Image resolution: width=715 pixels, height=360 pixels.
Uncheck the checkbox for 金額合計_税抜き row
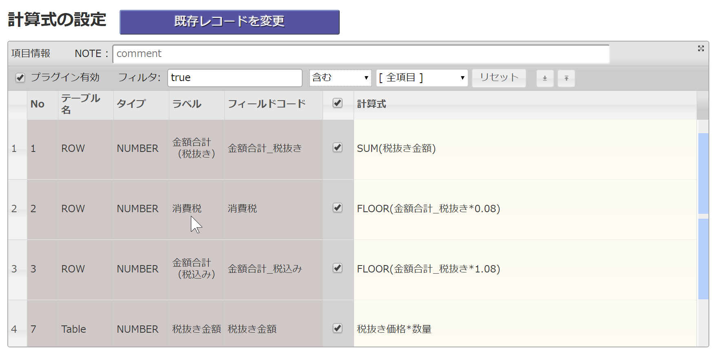[337, 147]
